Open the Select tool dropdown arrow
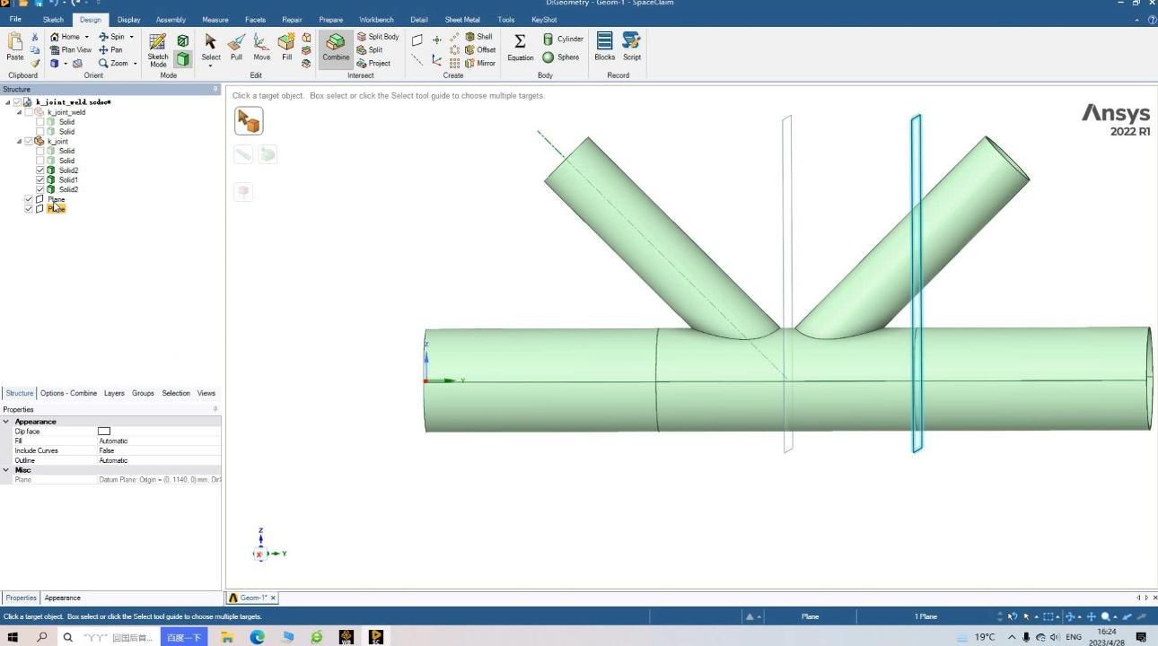This screenshot has width=1158, height=646. 210,65
